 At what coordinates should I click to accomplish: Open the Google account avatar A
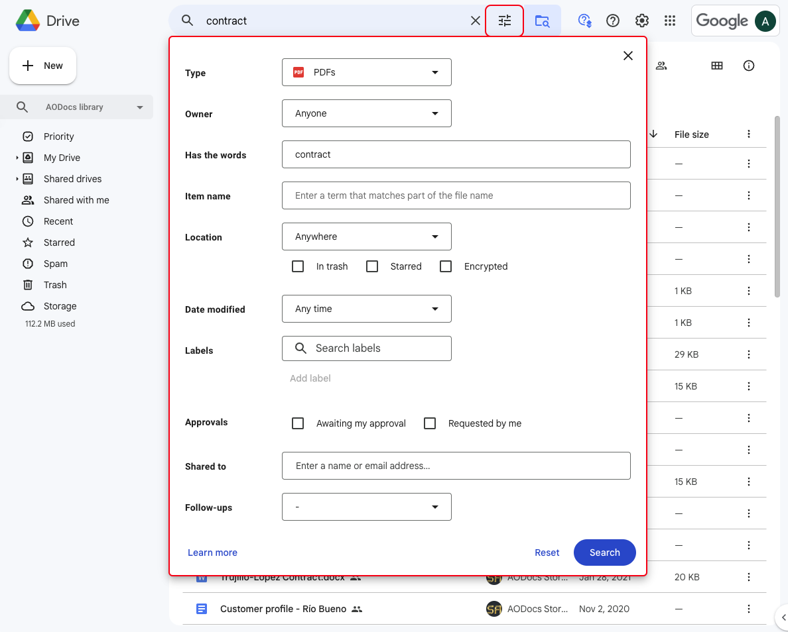click(x=765, y=21)
